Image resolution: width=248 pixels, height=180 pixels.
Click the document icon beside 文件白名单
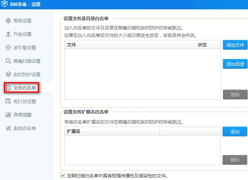8,88
